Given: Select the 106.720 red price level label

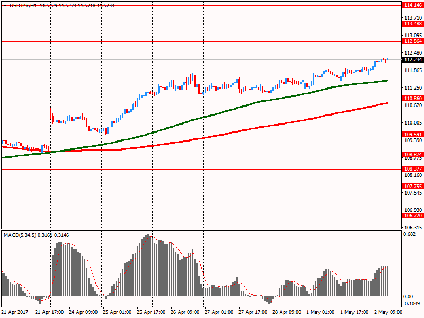Looking at the screenshot, I should point(413,216).
